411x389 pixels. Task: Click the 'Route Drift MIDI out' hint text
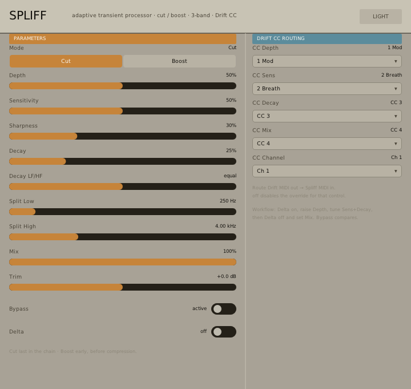pos(293,188)
